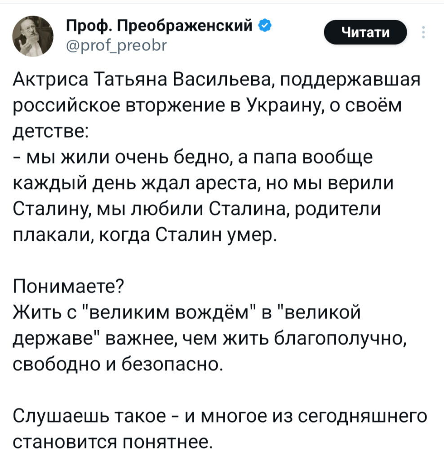The width and height of the screenshot is (444, 460).
Task: Click the line starting with Слушаешь такое
Action: pyautogui.click(x=219, y=416)
